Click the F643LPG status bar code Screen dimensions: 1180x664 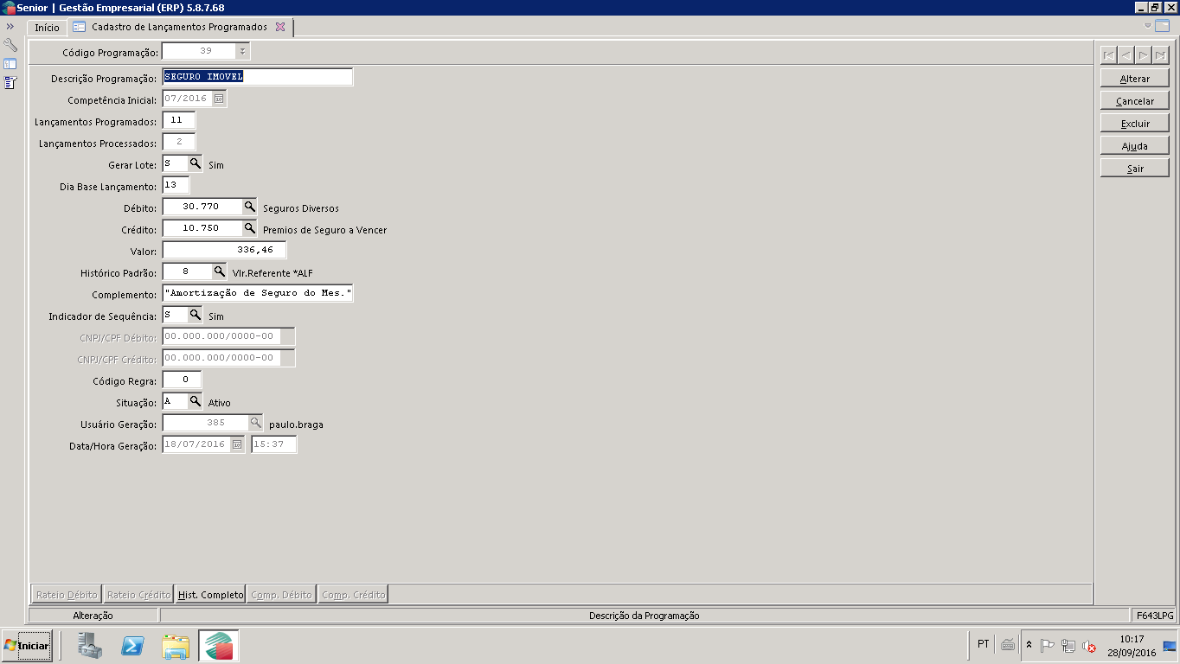pos(1156,616)
